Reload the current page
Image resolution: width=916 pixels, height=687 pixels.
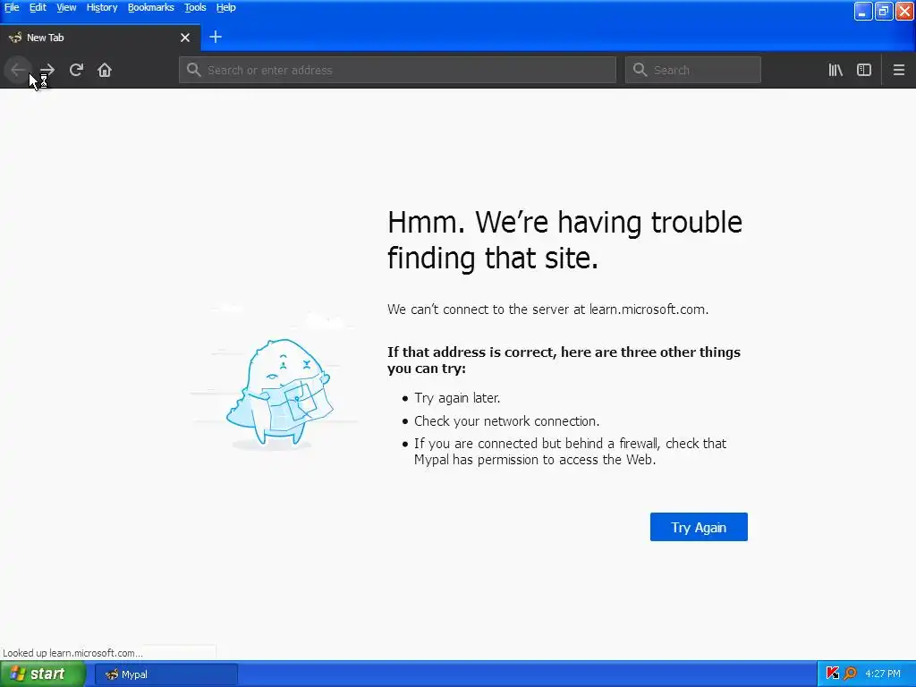76,70
